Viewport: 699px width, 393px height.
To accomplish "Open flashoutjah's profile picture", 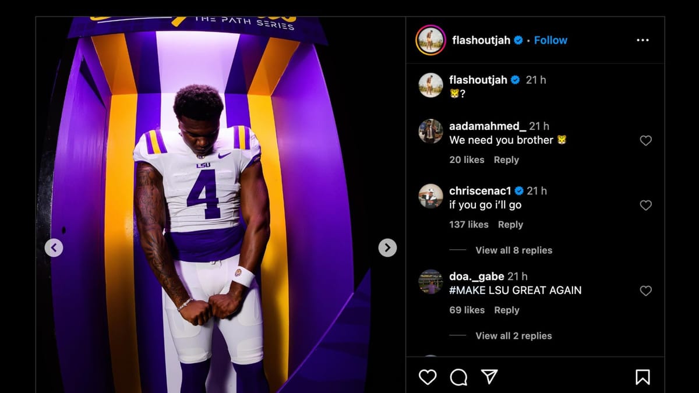I will (x=430, y=40).
